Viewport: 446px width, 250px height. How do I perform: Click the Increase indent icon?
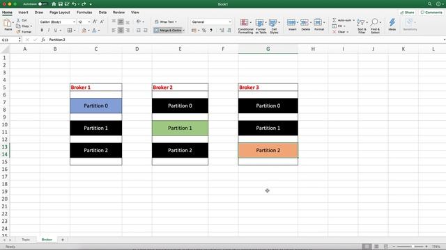146,31
